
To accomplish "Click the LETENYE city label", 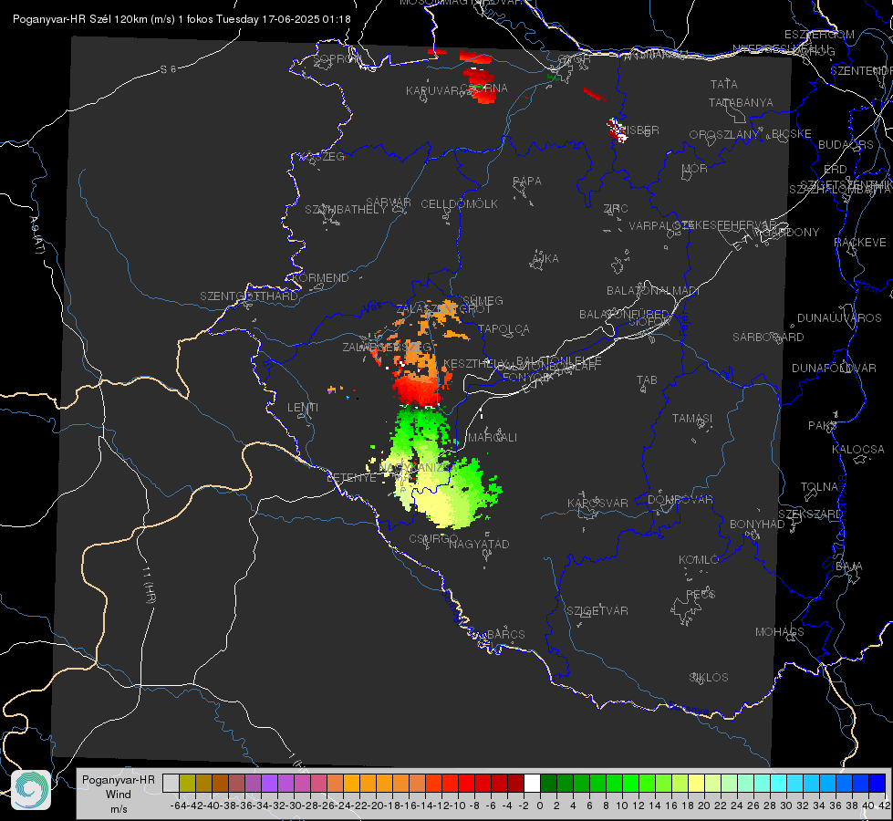I will [351, 478].
